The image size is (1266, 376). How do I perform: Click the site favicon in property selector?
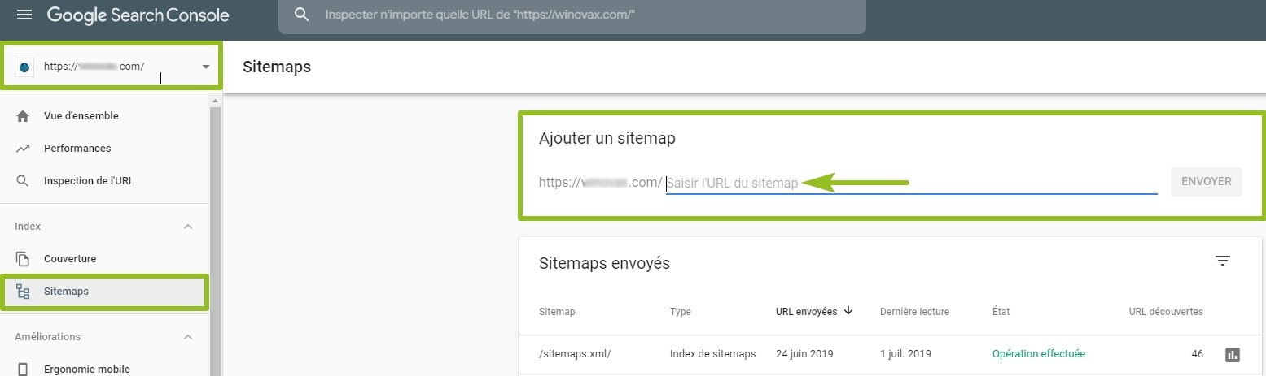[24, 67]
